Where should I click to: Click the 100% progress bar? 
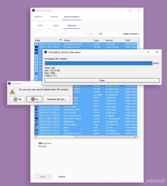coord(99,63)
